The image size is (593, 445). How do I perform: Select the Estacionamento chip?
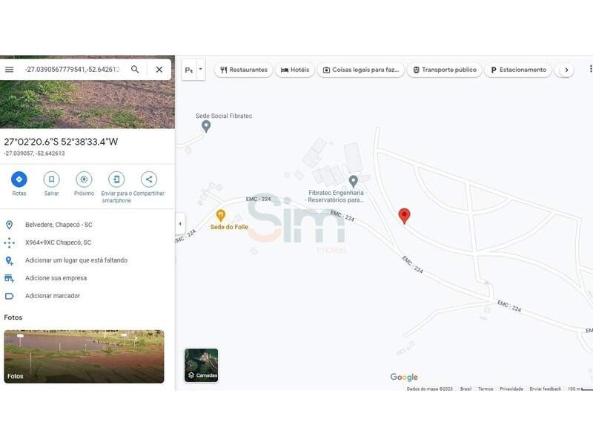(518, 70)
